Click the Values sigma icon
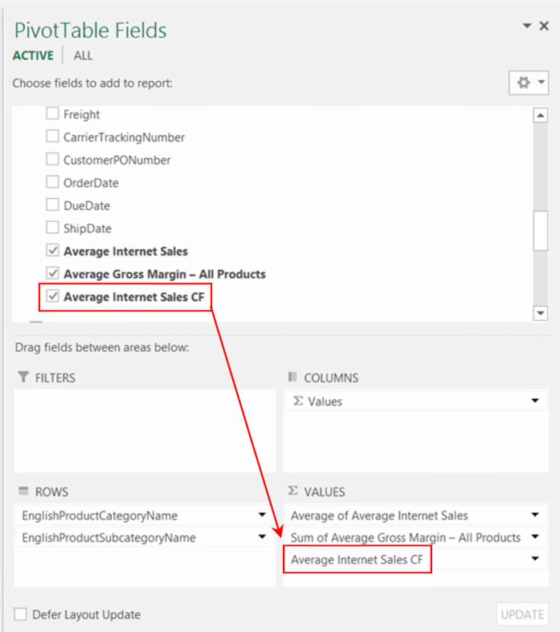Viewport: 560px width, 632px height. [x=292, y=491]
